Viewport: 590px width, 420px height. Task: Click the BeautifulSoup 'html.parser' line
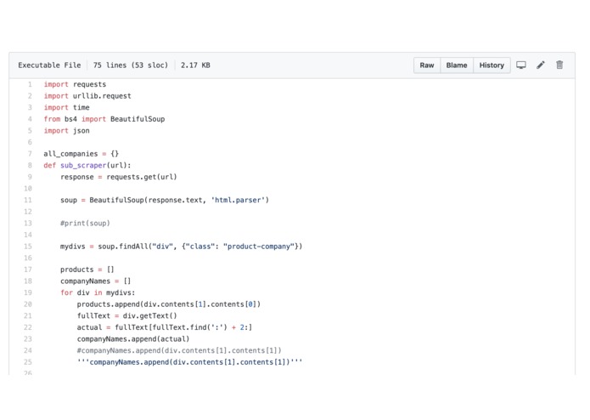tap(165, 200)
